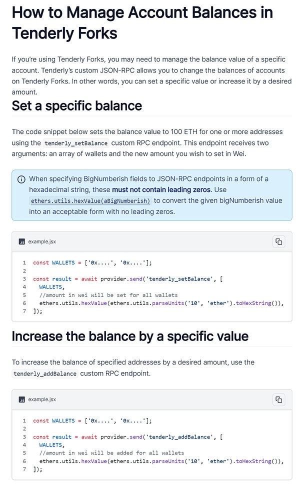Click the example.jsx filename of the first snippet
The height and width of the screenshot is (487, 300).
tap(42, 241)
